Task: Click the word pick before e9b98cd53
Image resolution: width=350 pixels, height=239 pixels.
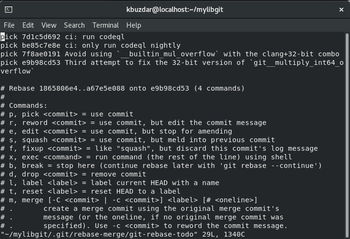Action: [9, 62]
